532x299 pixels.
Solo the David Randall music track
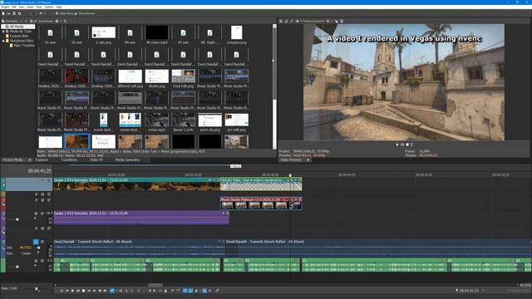click(42, 242)
